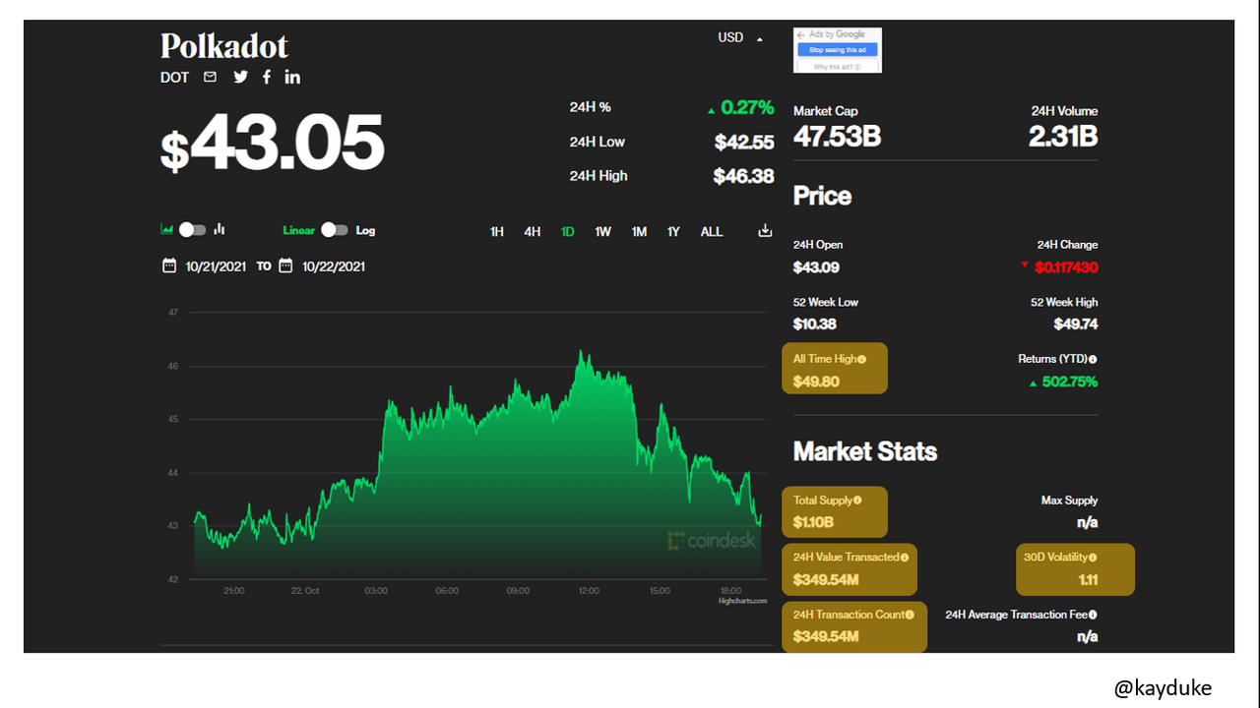Click the Market Cap value 47.53B
This screenshot has width=1260, height=708.
[837, 136]
